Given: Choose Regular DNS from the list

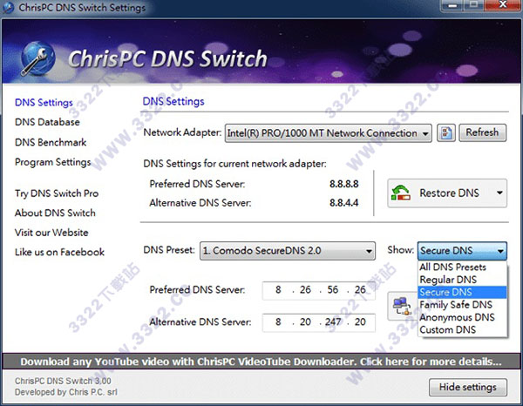Looking at the screenshot, I should [462, 280].
